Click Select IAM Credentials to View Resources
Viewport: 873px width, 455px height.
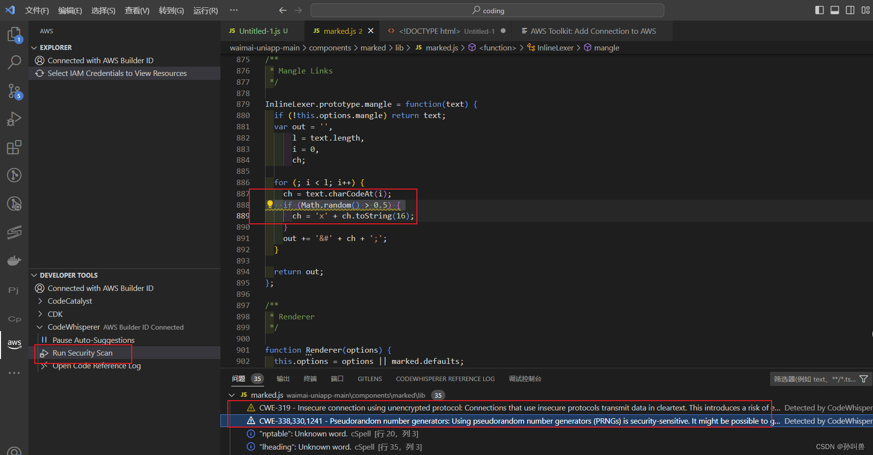coord(117,73)
